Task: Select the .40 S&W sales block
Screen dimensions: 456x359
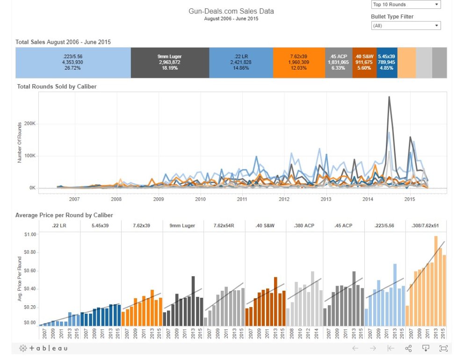Action: point(364,63)
